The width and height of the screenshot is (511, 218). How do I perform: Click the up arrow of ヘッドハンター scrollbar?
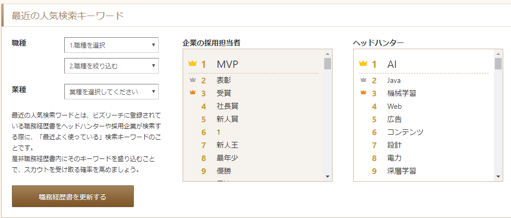coord(498,54)
